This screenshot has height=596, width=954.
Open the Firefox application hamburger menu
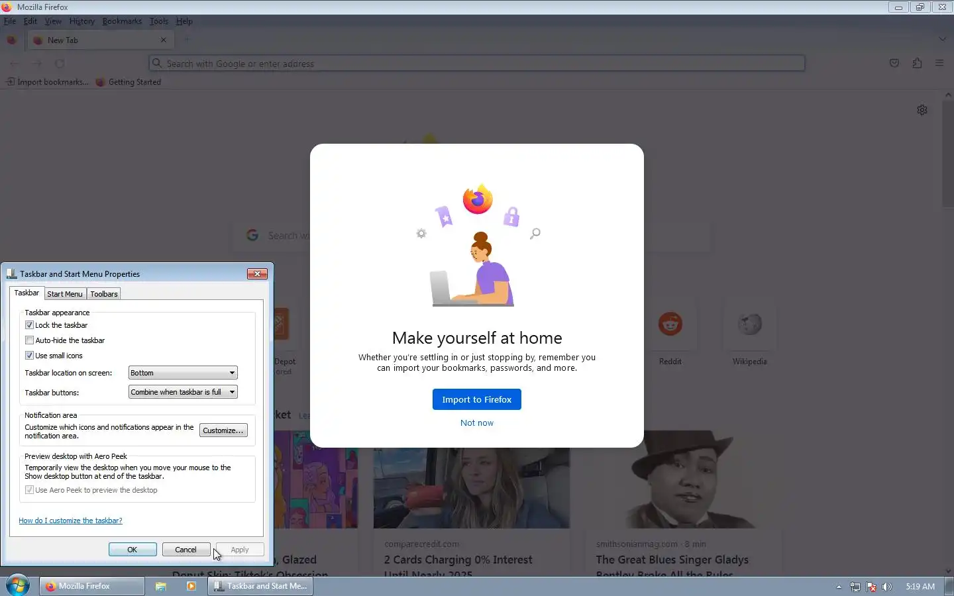(x=939, y=64)
